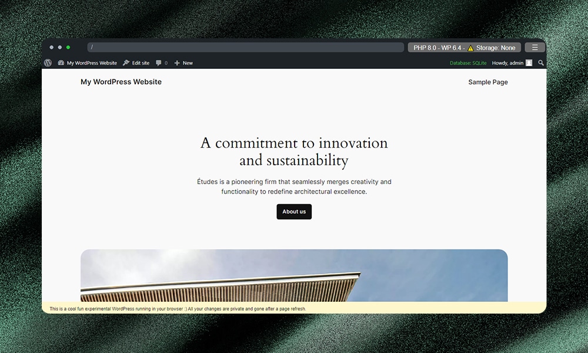Open the WordPress logo menu
588x353 pixels.
tap(48, 62)
